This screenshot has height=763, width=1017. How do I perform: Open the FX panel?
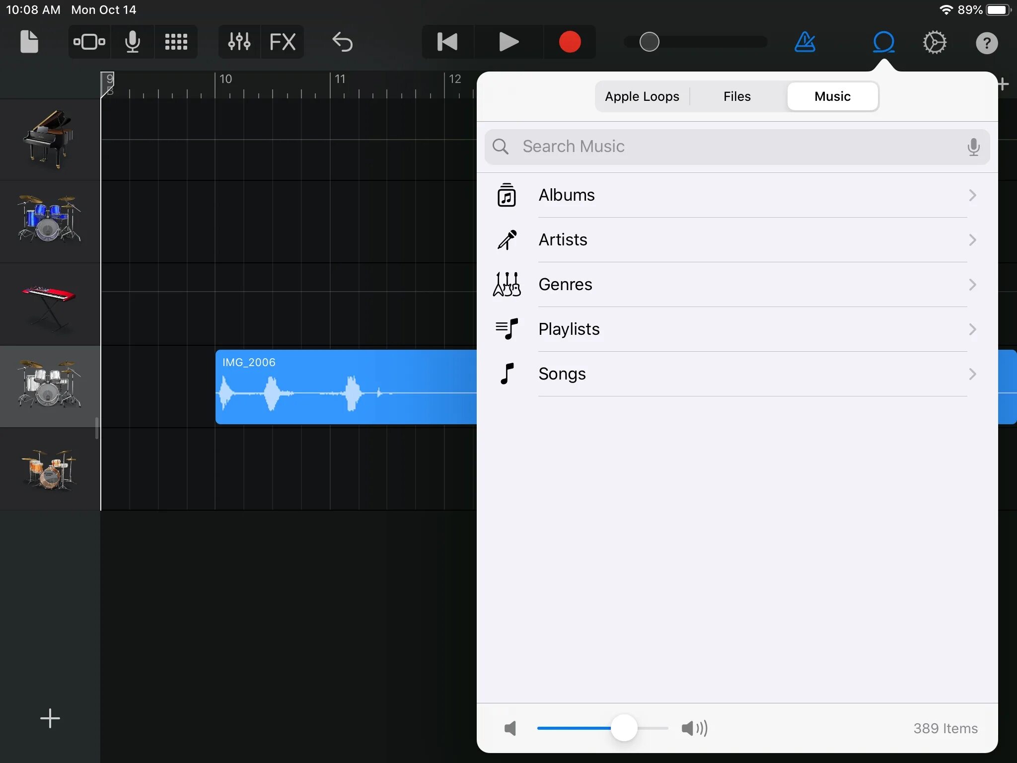click(x=282, y=42)
